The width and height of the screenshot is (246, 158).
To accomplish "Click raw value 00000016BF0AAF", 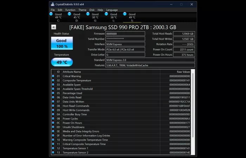I will (x=180, y=106).
